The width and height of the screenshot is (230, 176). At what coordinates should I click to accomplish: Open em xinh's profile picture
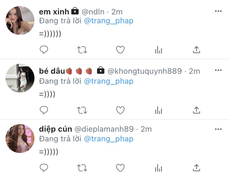(x=20, y=21)
